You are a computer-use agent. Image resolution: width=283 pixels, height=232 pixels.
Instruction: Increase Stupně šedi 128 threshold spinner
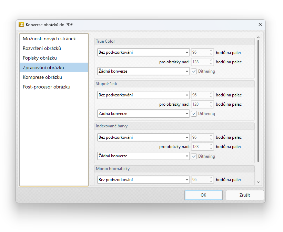pyautogui.click(x=211, y=102)
